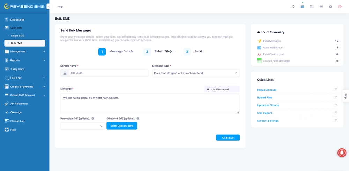349x171 pixels.
Task: Click into the Sender name field
Action: click(109, 73)
